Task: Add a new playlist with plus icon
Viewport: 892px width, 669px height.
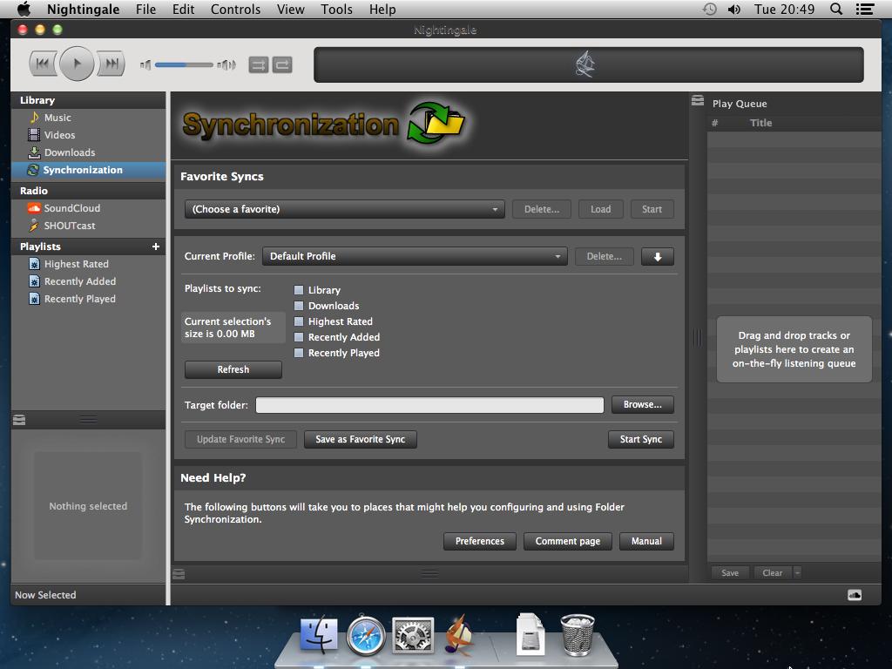Action: coord(156,247)
